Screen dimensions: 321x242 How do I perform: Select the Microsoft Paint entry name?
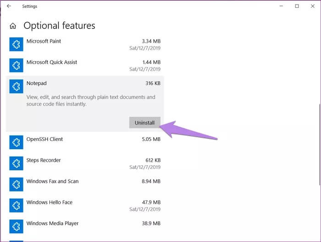tap(44, 41)
